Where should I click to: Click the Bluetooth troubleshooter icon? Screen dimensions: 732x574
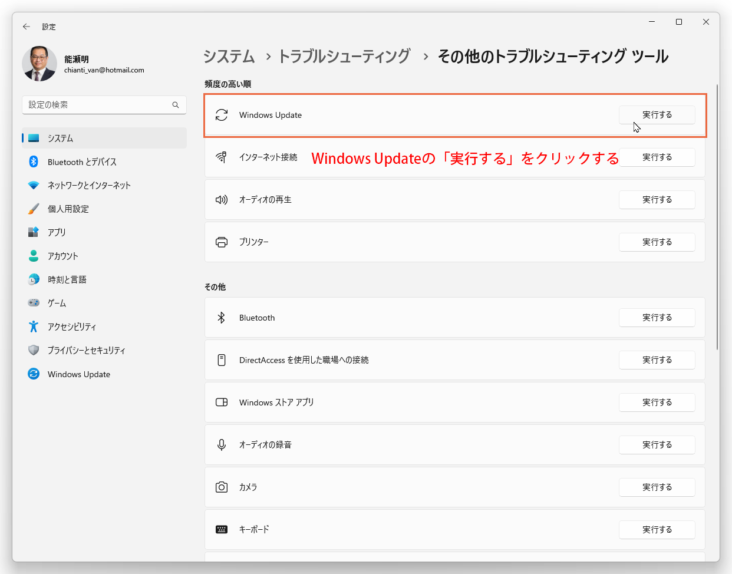pyautogui.click(x=222, y=318)
